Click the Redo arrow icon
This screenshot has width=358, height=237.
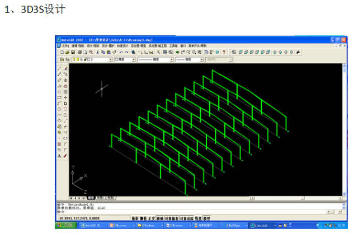point(127,53)
